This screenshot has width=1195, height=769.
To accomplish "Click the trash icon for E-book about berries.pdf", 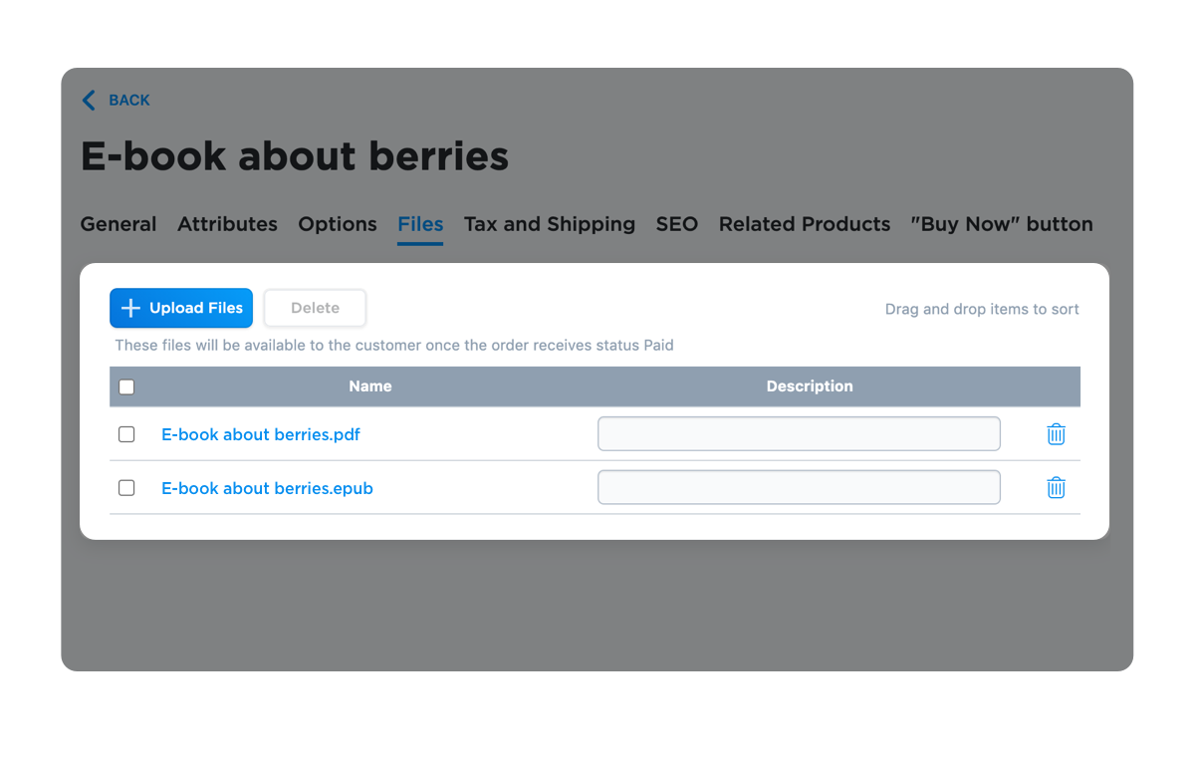I will click(1057, 434).
